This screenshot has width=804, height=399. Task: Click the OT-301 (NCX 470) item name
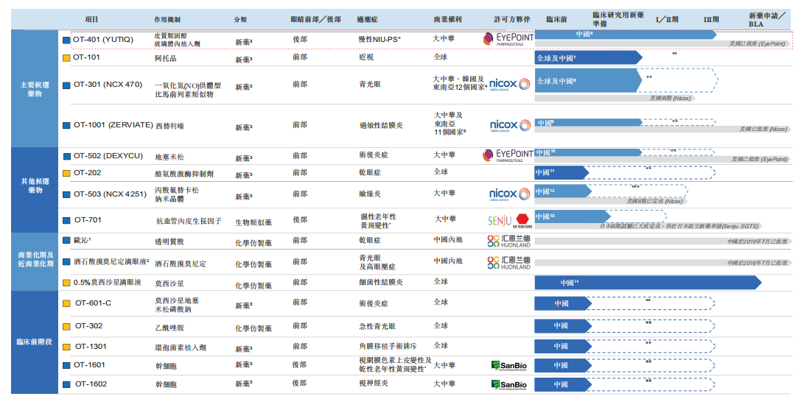(x=108, y=85)
